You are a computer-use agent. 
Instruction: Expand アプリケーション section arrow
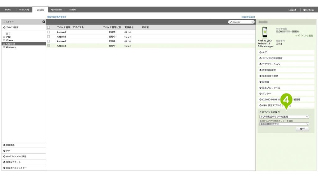(261, 64)
